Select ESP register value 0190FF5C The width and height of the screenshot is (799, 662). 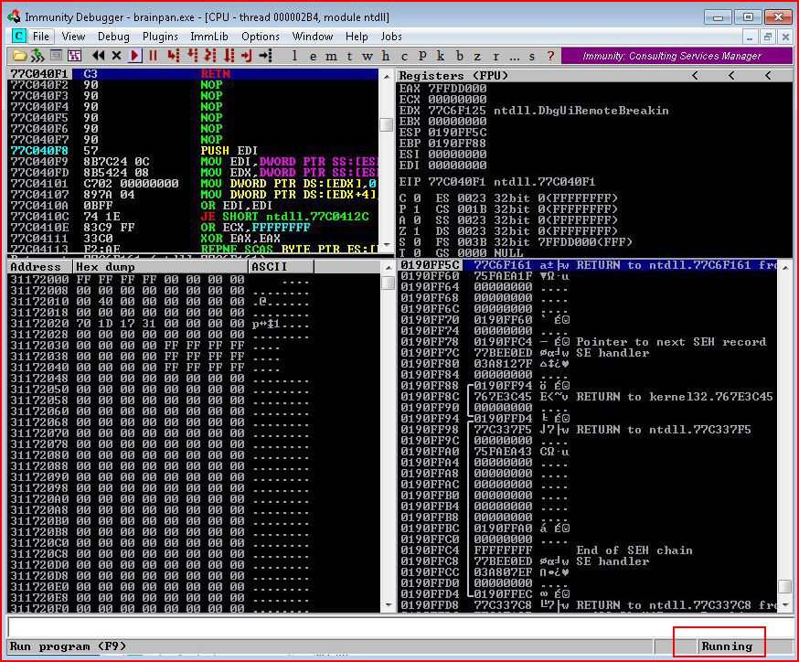click(457, 132)
